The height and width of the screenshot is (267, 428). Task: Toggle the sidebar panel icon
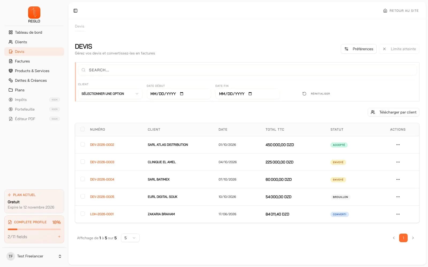point(75,11)
